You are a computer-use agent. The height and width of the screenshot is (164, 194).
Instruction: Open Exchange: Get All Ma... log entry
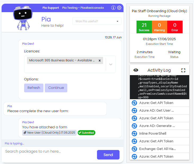point(160,149)
